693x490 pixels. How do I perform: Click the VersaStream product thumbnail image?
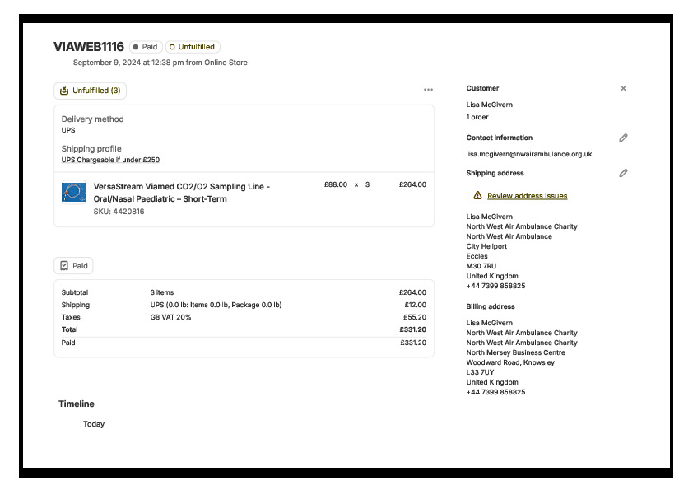(x=74, y=193)
